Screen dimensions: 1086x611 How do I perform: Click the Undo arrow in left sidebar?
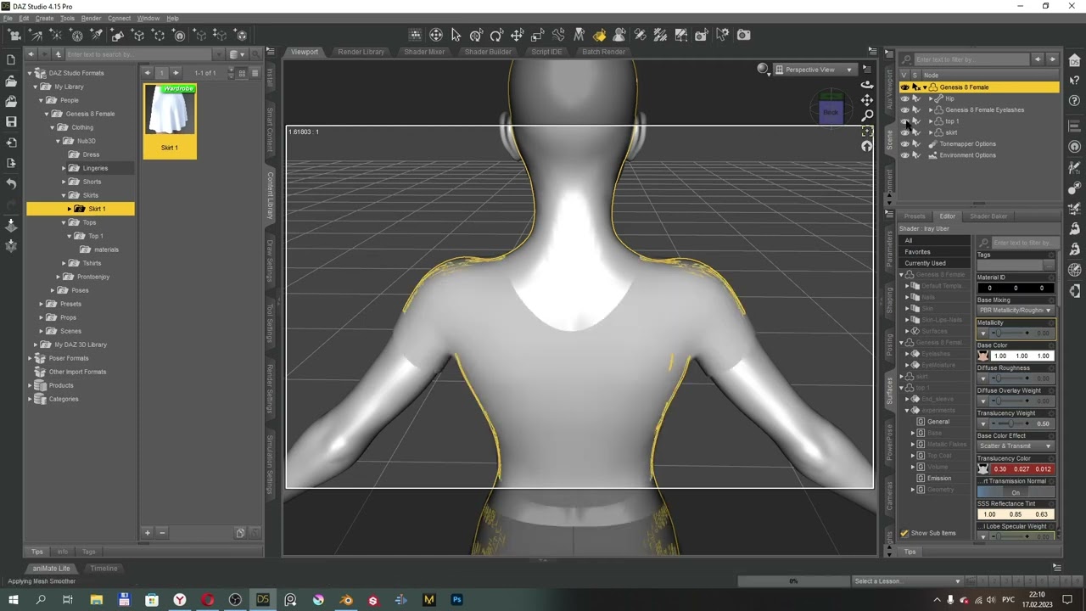coord(11,183)
